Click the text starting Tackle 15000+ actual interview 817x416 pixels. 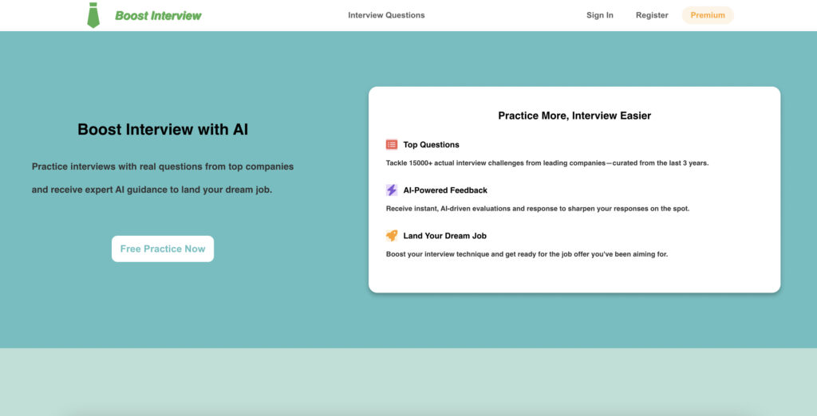tap(547, 163)
